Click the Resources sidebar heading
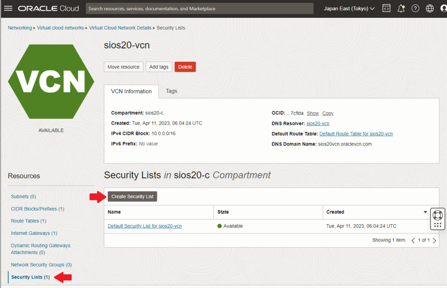Screen dimensions: 447x288 point(24,176)
